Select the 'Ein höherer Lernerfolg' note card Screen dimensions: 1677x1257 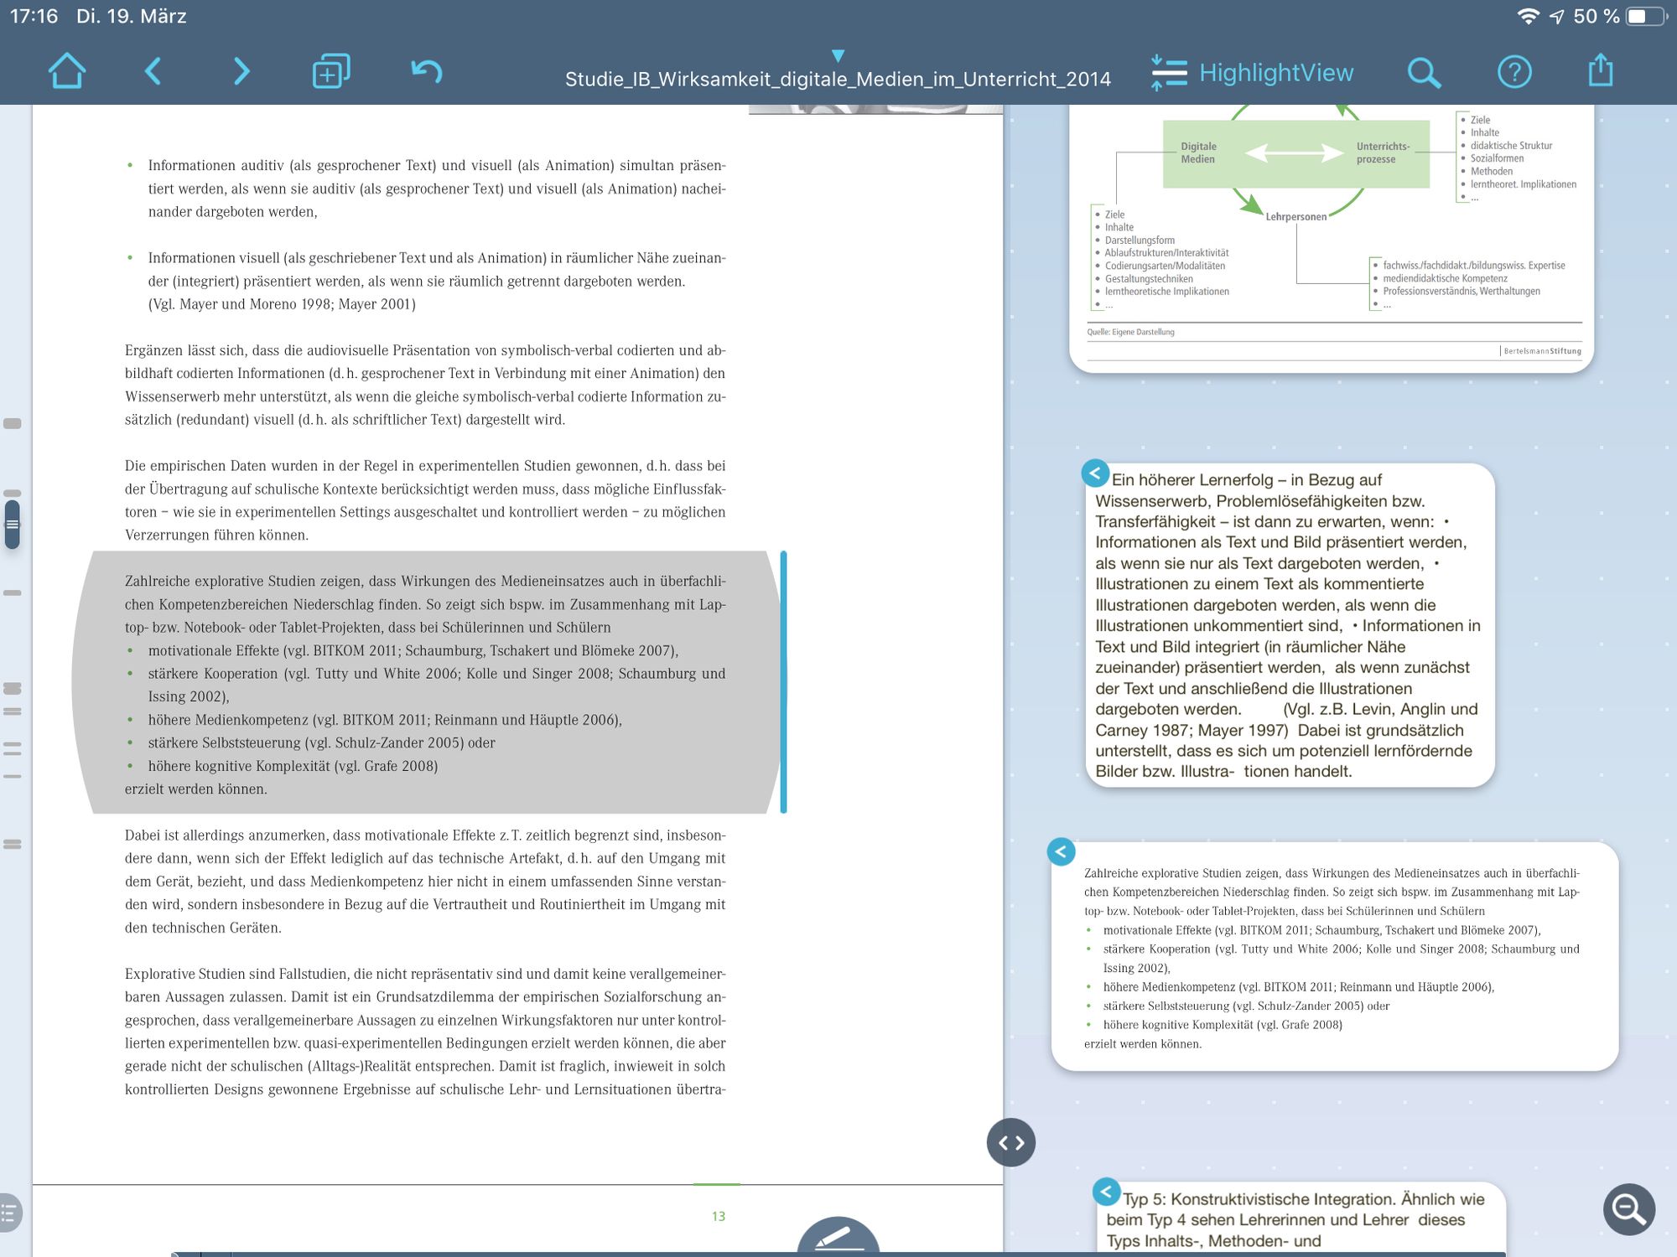pos(1290,625)
